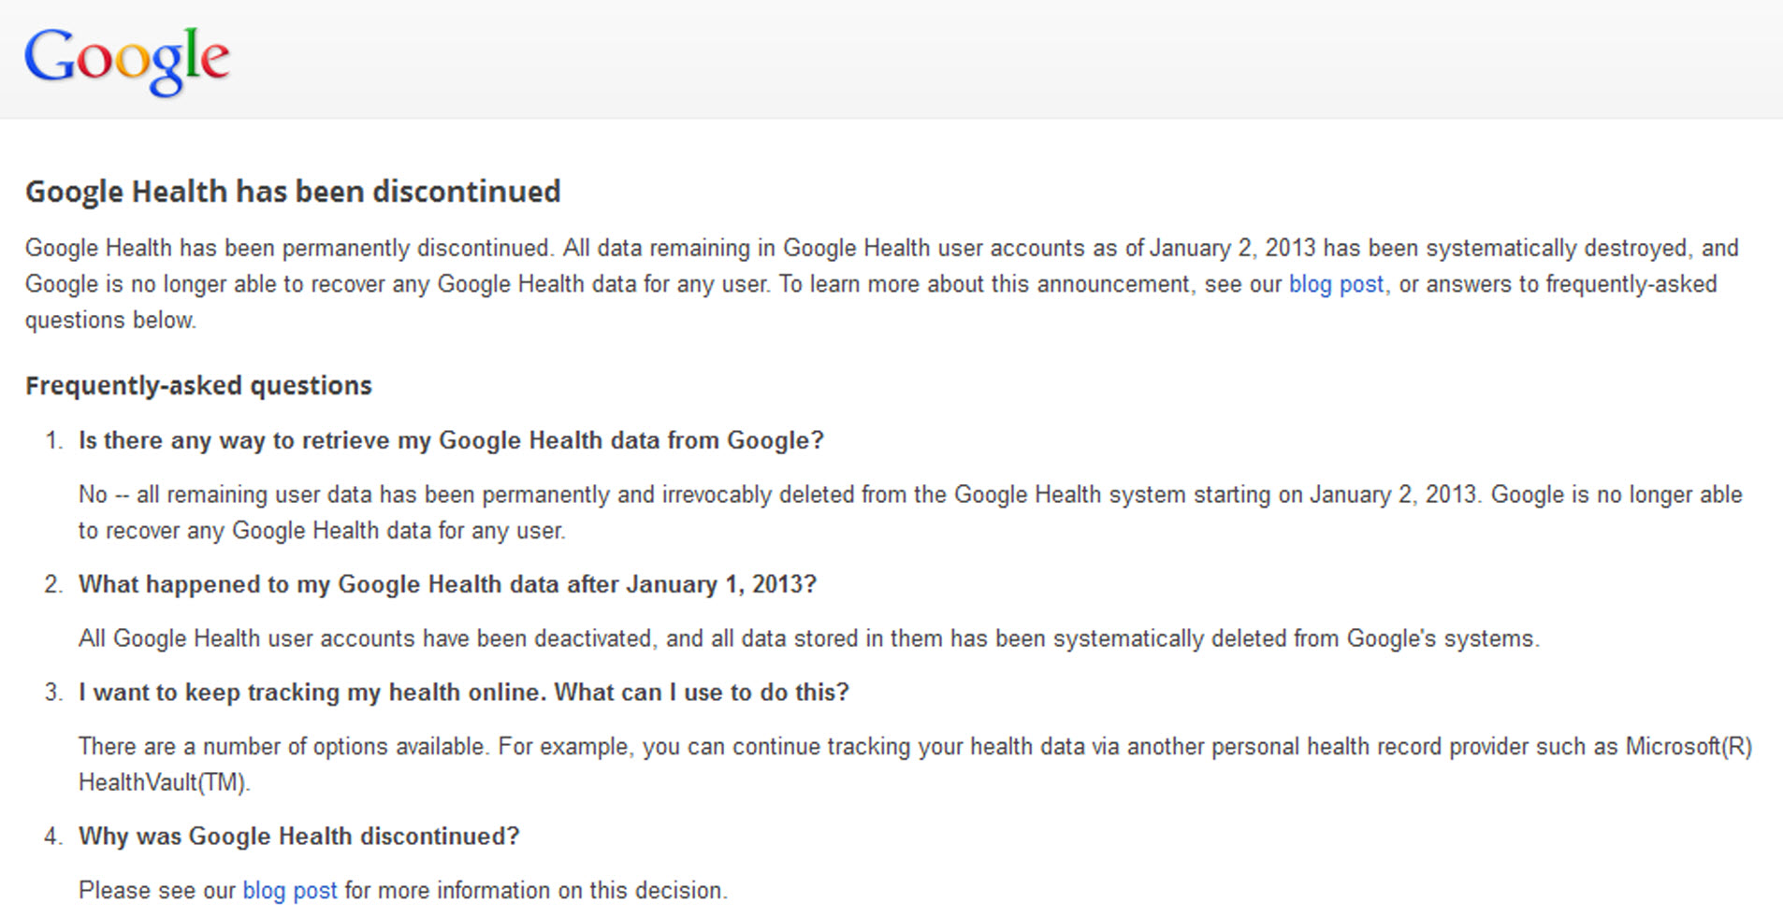Click list number 2 of the FAQ
1783x916 pixels.
(54, 584)
